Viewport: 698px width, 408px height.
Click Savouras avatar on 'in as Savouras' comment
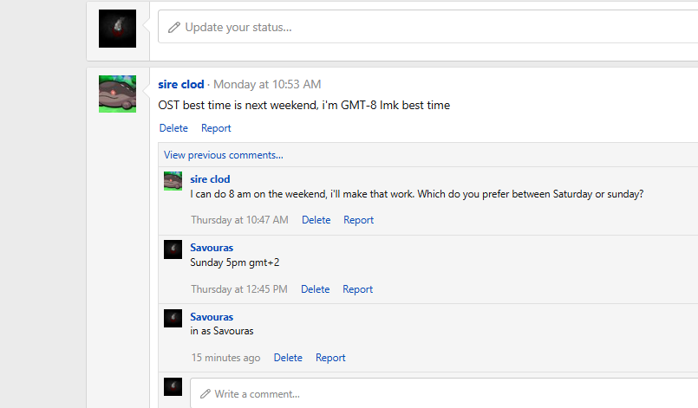click(x=173, y=319)
